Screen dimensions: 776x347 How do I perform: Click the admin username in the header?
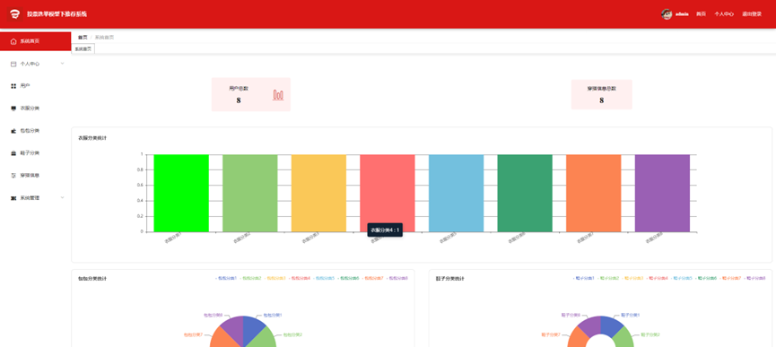tap(682, 14)
